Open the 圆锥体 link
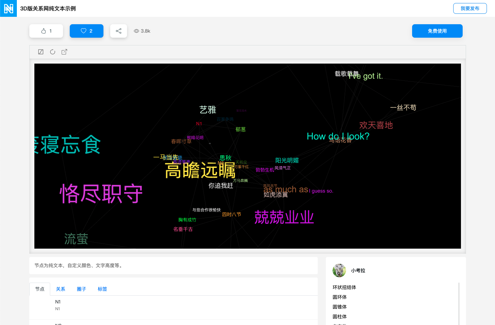 point(340,307)
